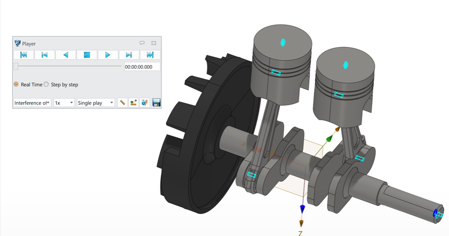
Task: Open the interference check icon with colored blocks
Action: point(133,103)
